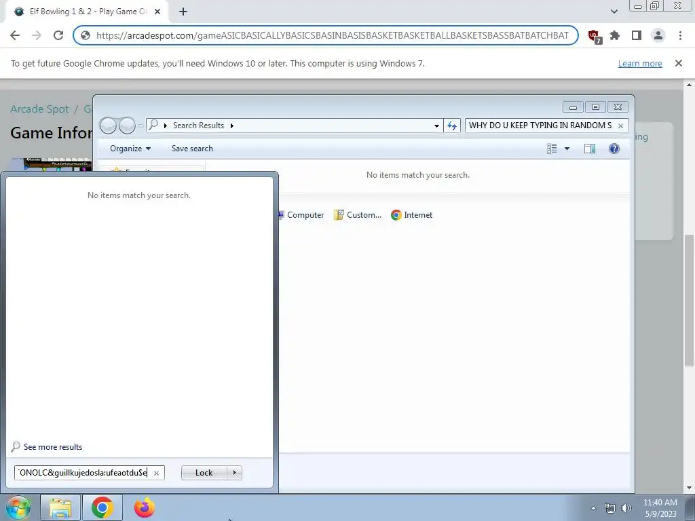This screenshot has height=521, width=695.
Task: Click the Windows Start orb
Action: click(x=18, y=507)
